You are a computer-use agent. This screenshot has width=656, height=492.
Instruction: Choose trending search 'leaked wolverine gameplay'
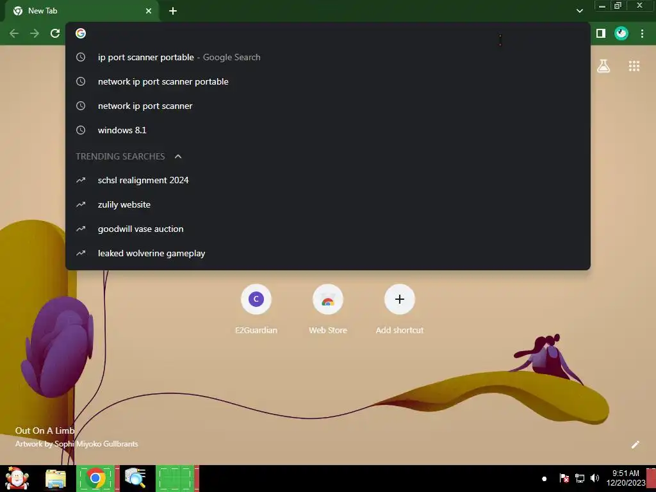[327, 253]
